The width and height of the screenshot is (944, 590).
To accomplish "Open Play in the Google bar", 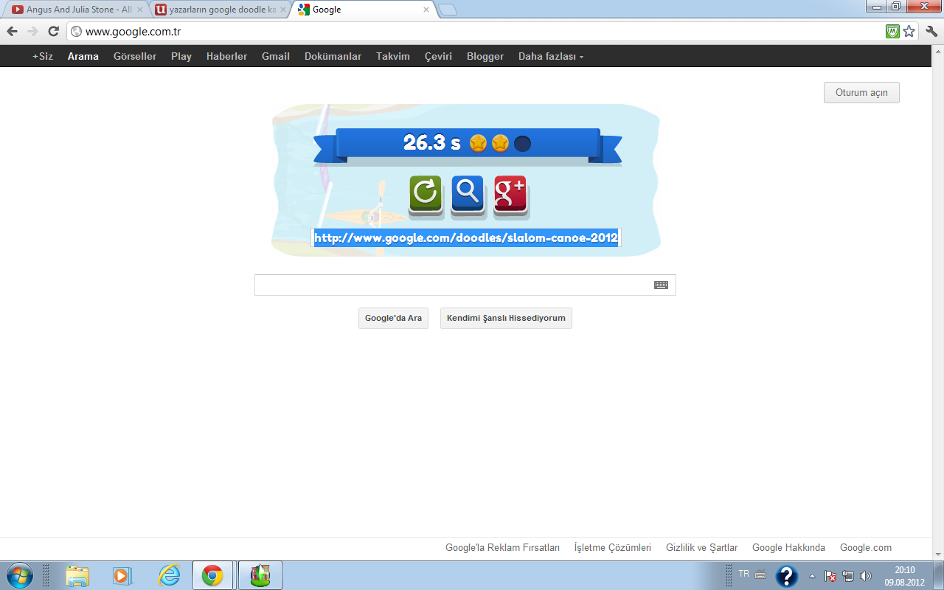I will point(181,56).
